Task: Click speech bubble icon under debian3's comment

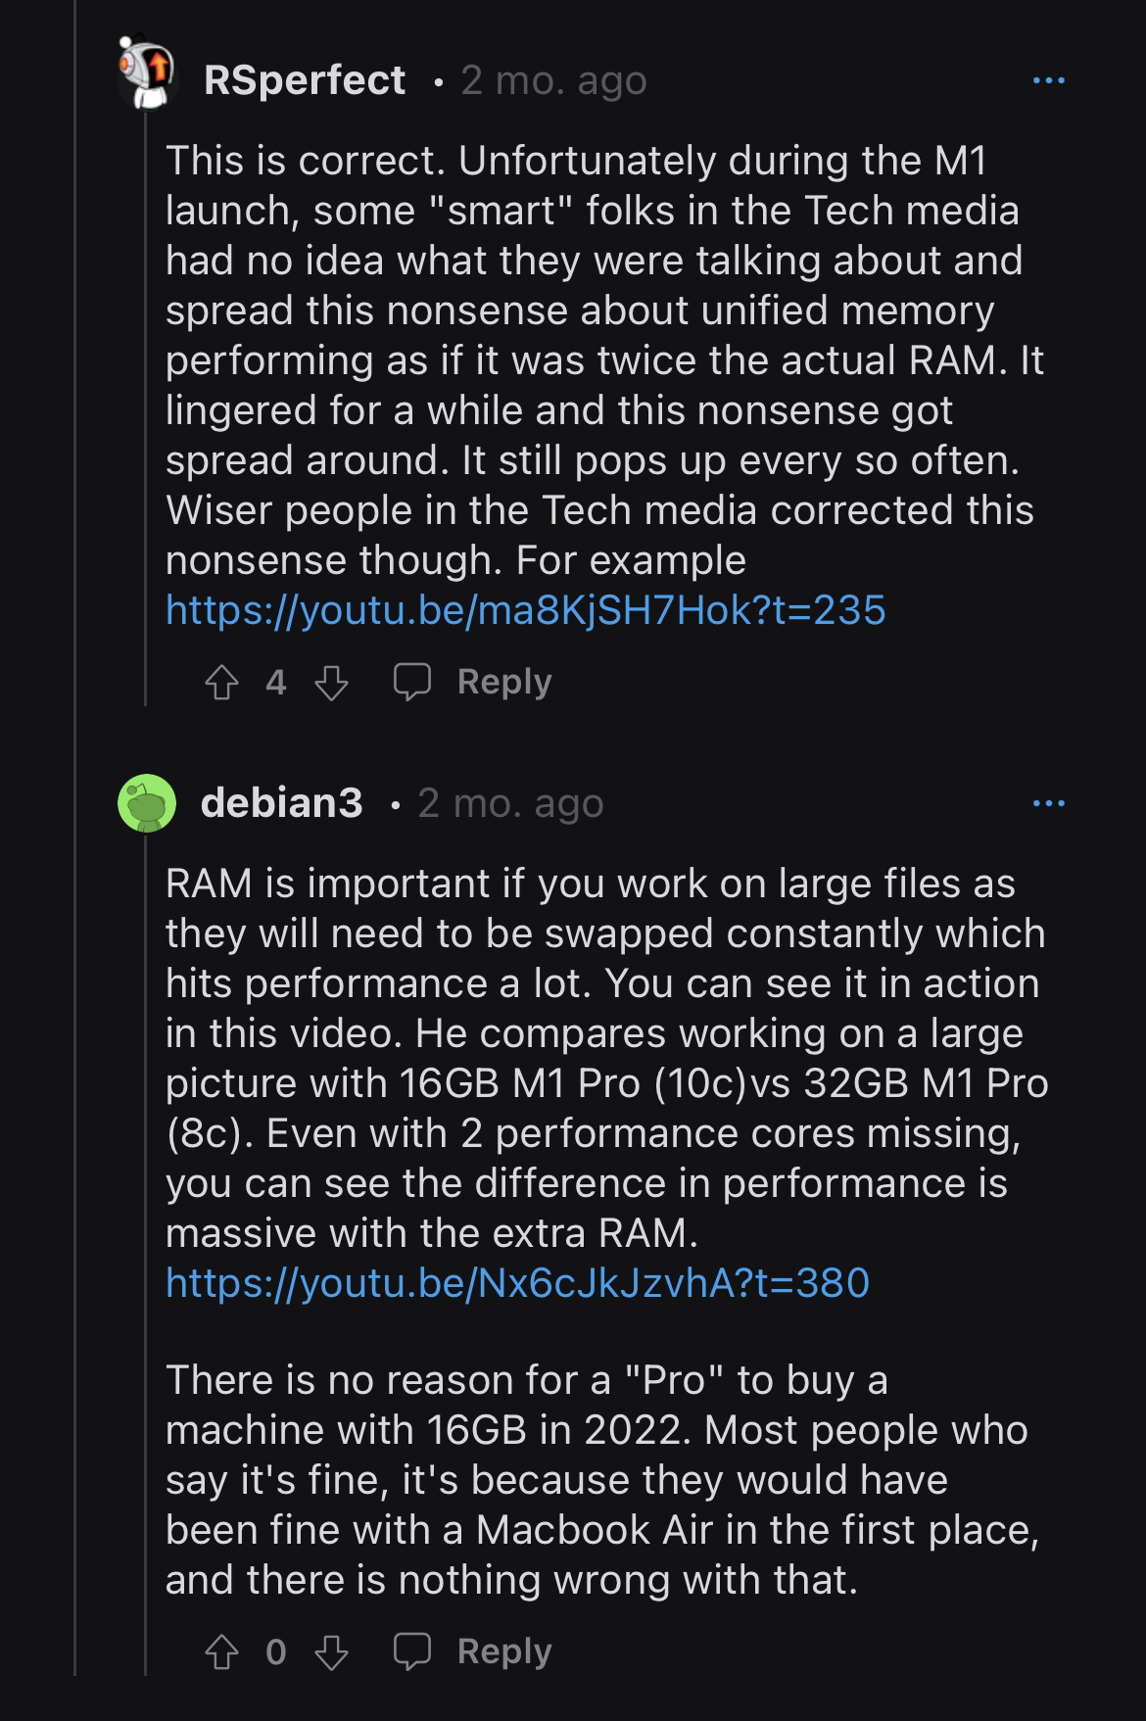Action: click(x=412, y=1651)
